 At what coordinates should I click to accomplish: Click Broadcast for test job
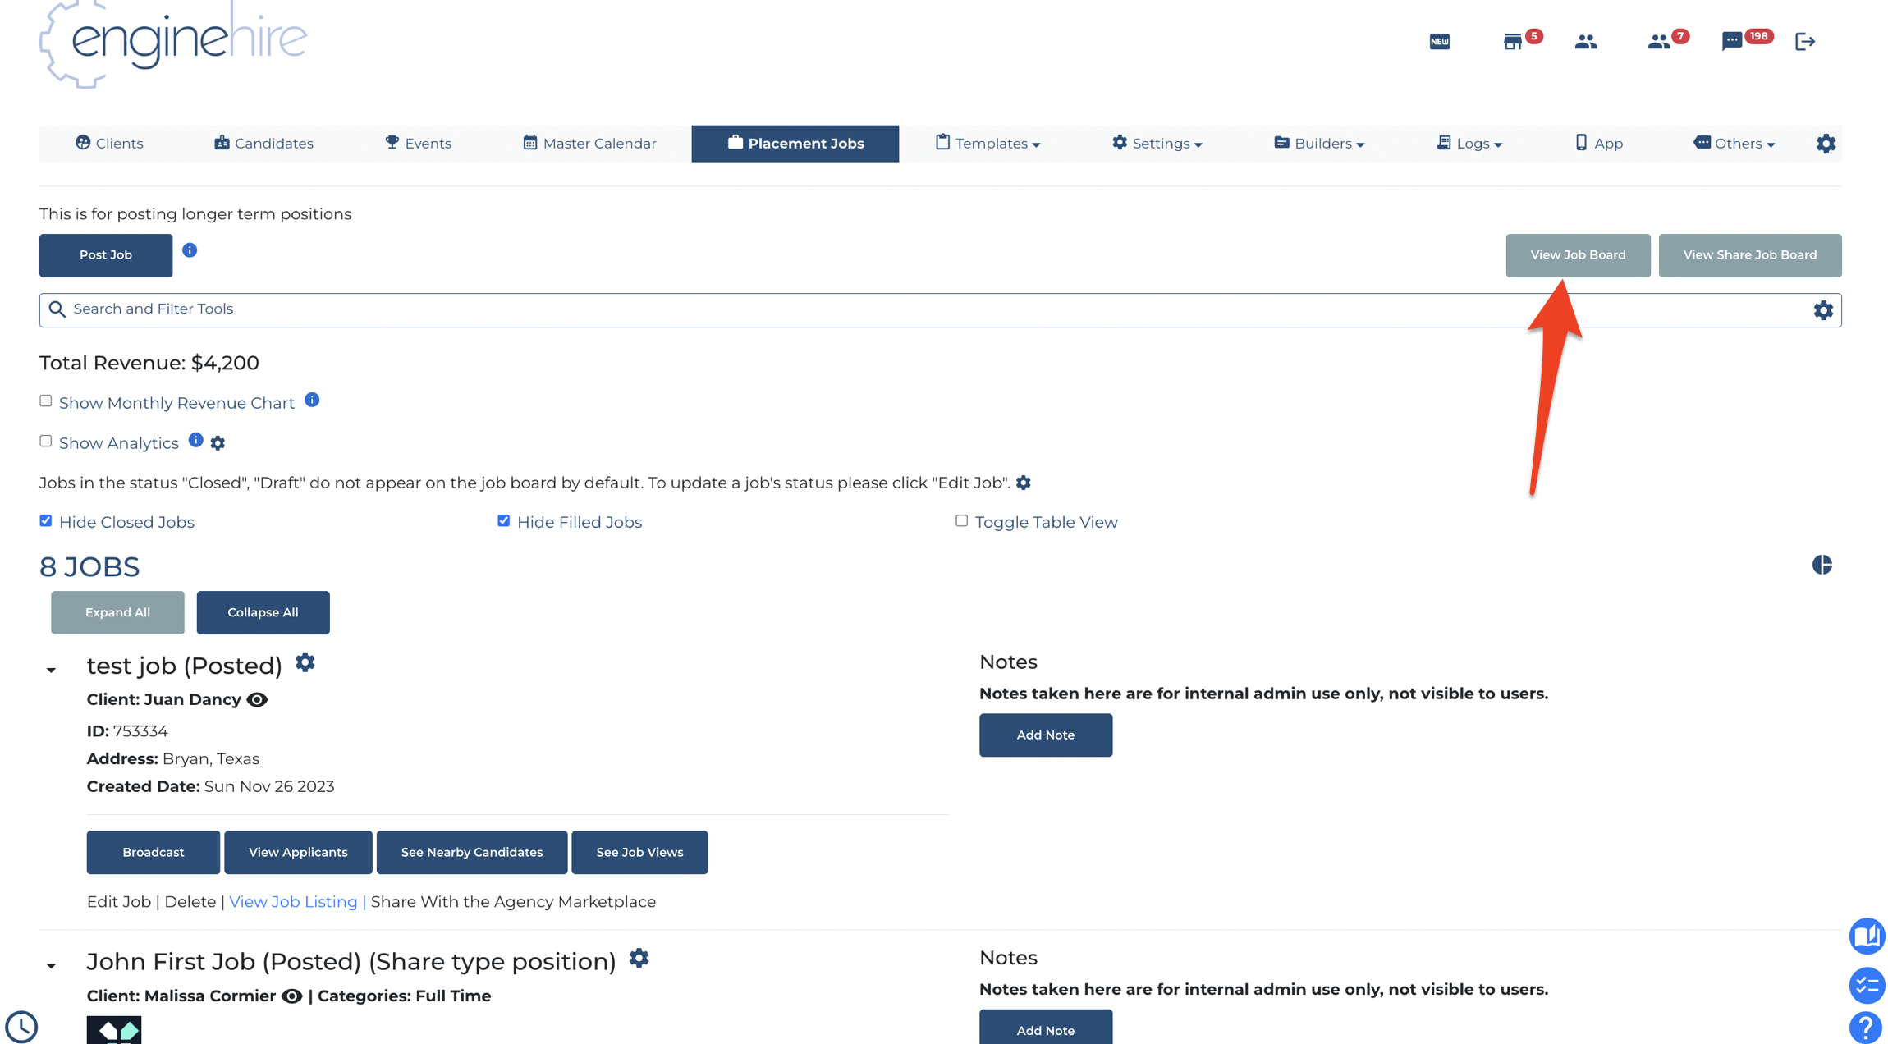pos(154,852)
